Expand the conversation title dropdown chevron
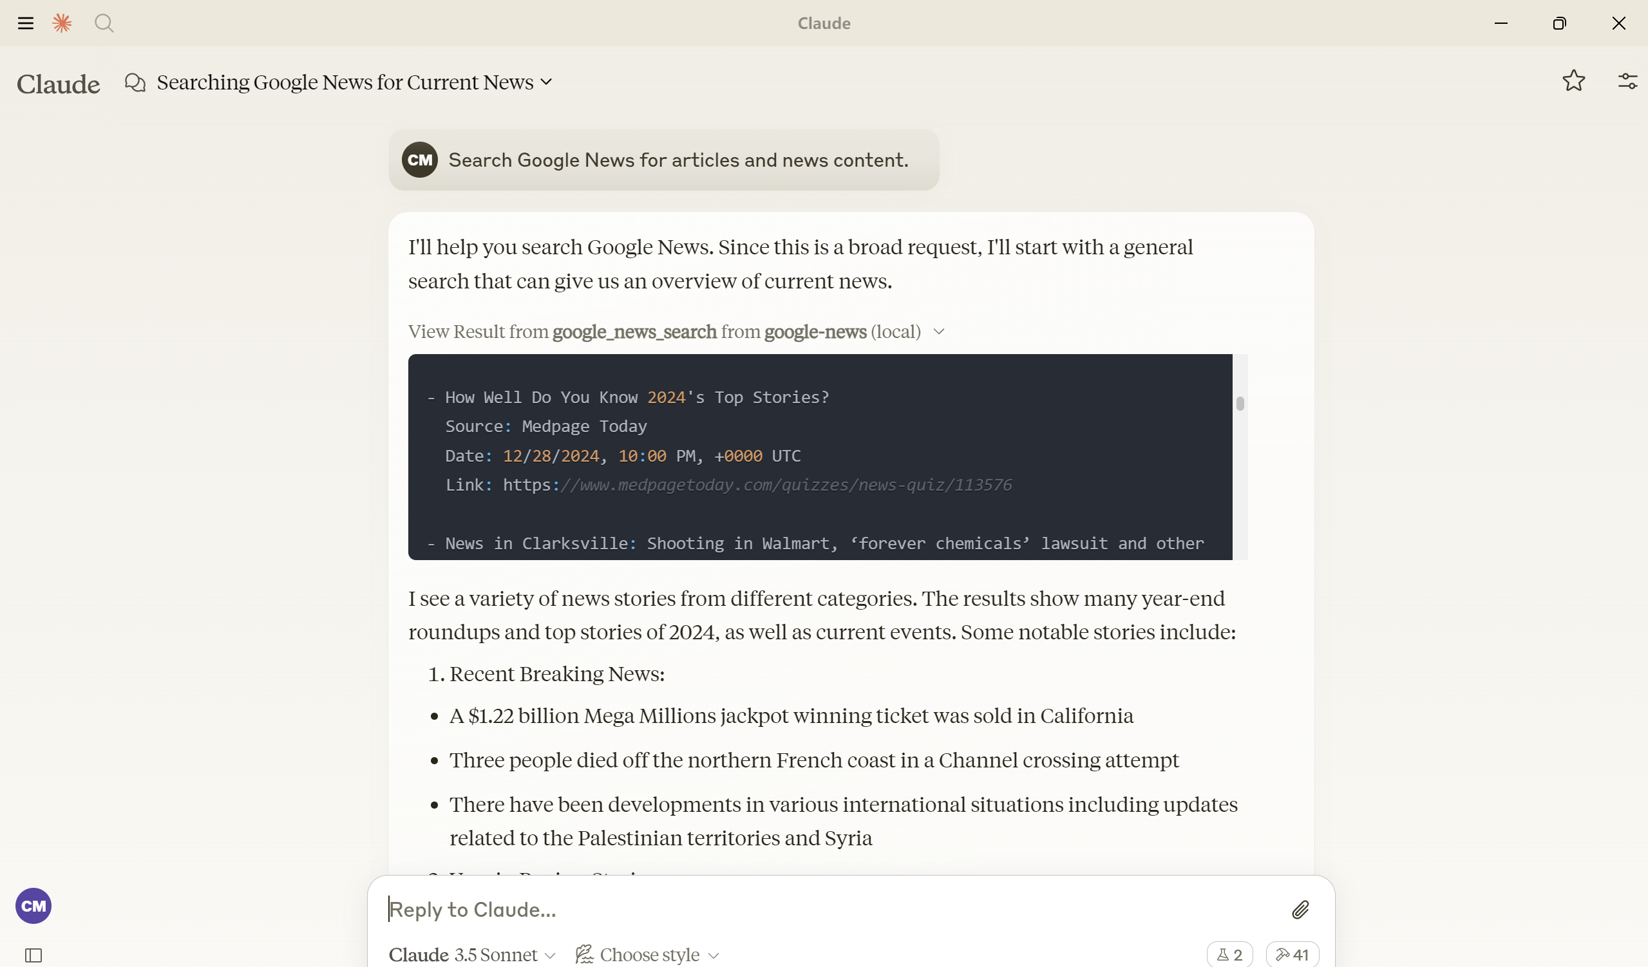Screen dimensions: 1648x967 tap(547, 82)
